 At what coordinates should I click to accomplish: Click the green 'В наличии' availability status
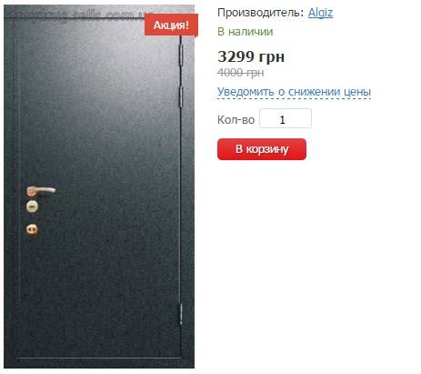coord(246,32)
